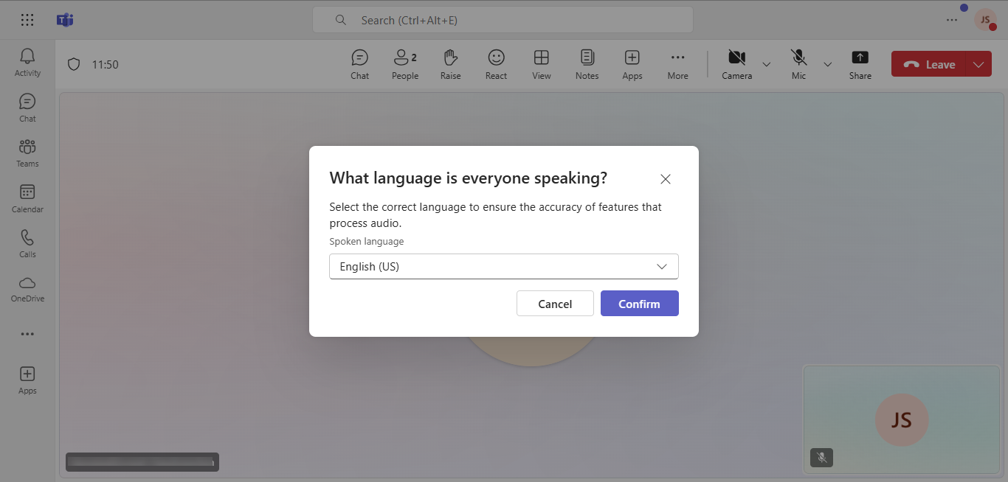The height and width of the screenshot is (482, 1008).
Task: Open camera options chevron
Action: 766,65
